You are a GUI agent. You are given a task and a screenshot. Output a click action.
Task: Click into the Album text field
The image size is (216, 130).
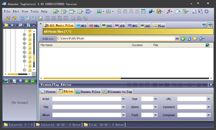click(87, 115)
